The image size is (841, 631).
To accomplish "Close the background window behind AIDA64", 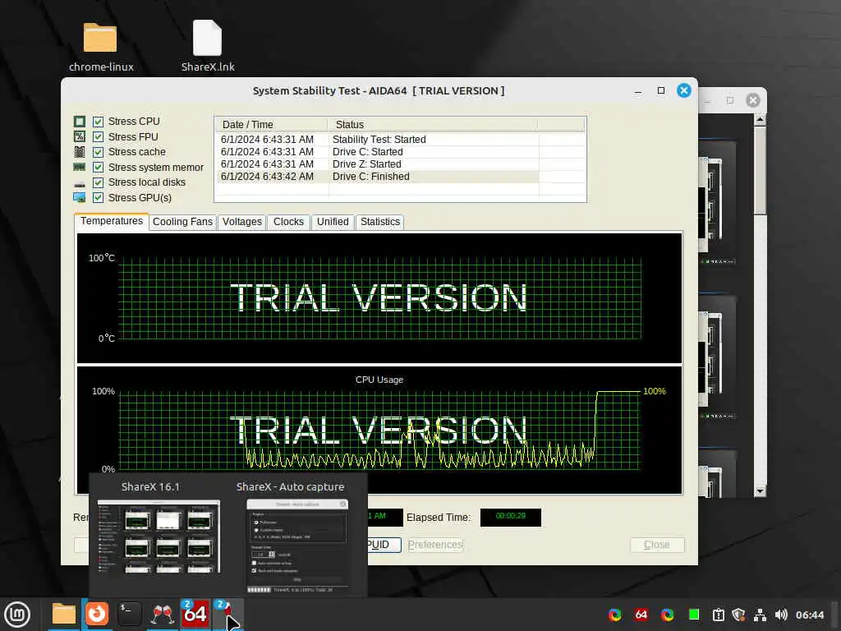I will pyautogui.click(x=753, y=100).
